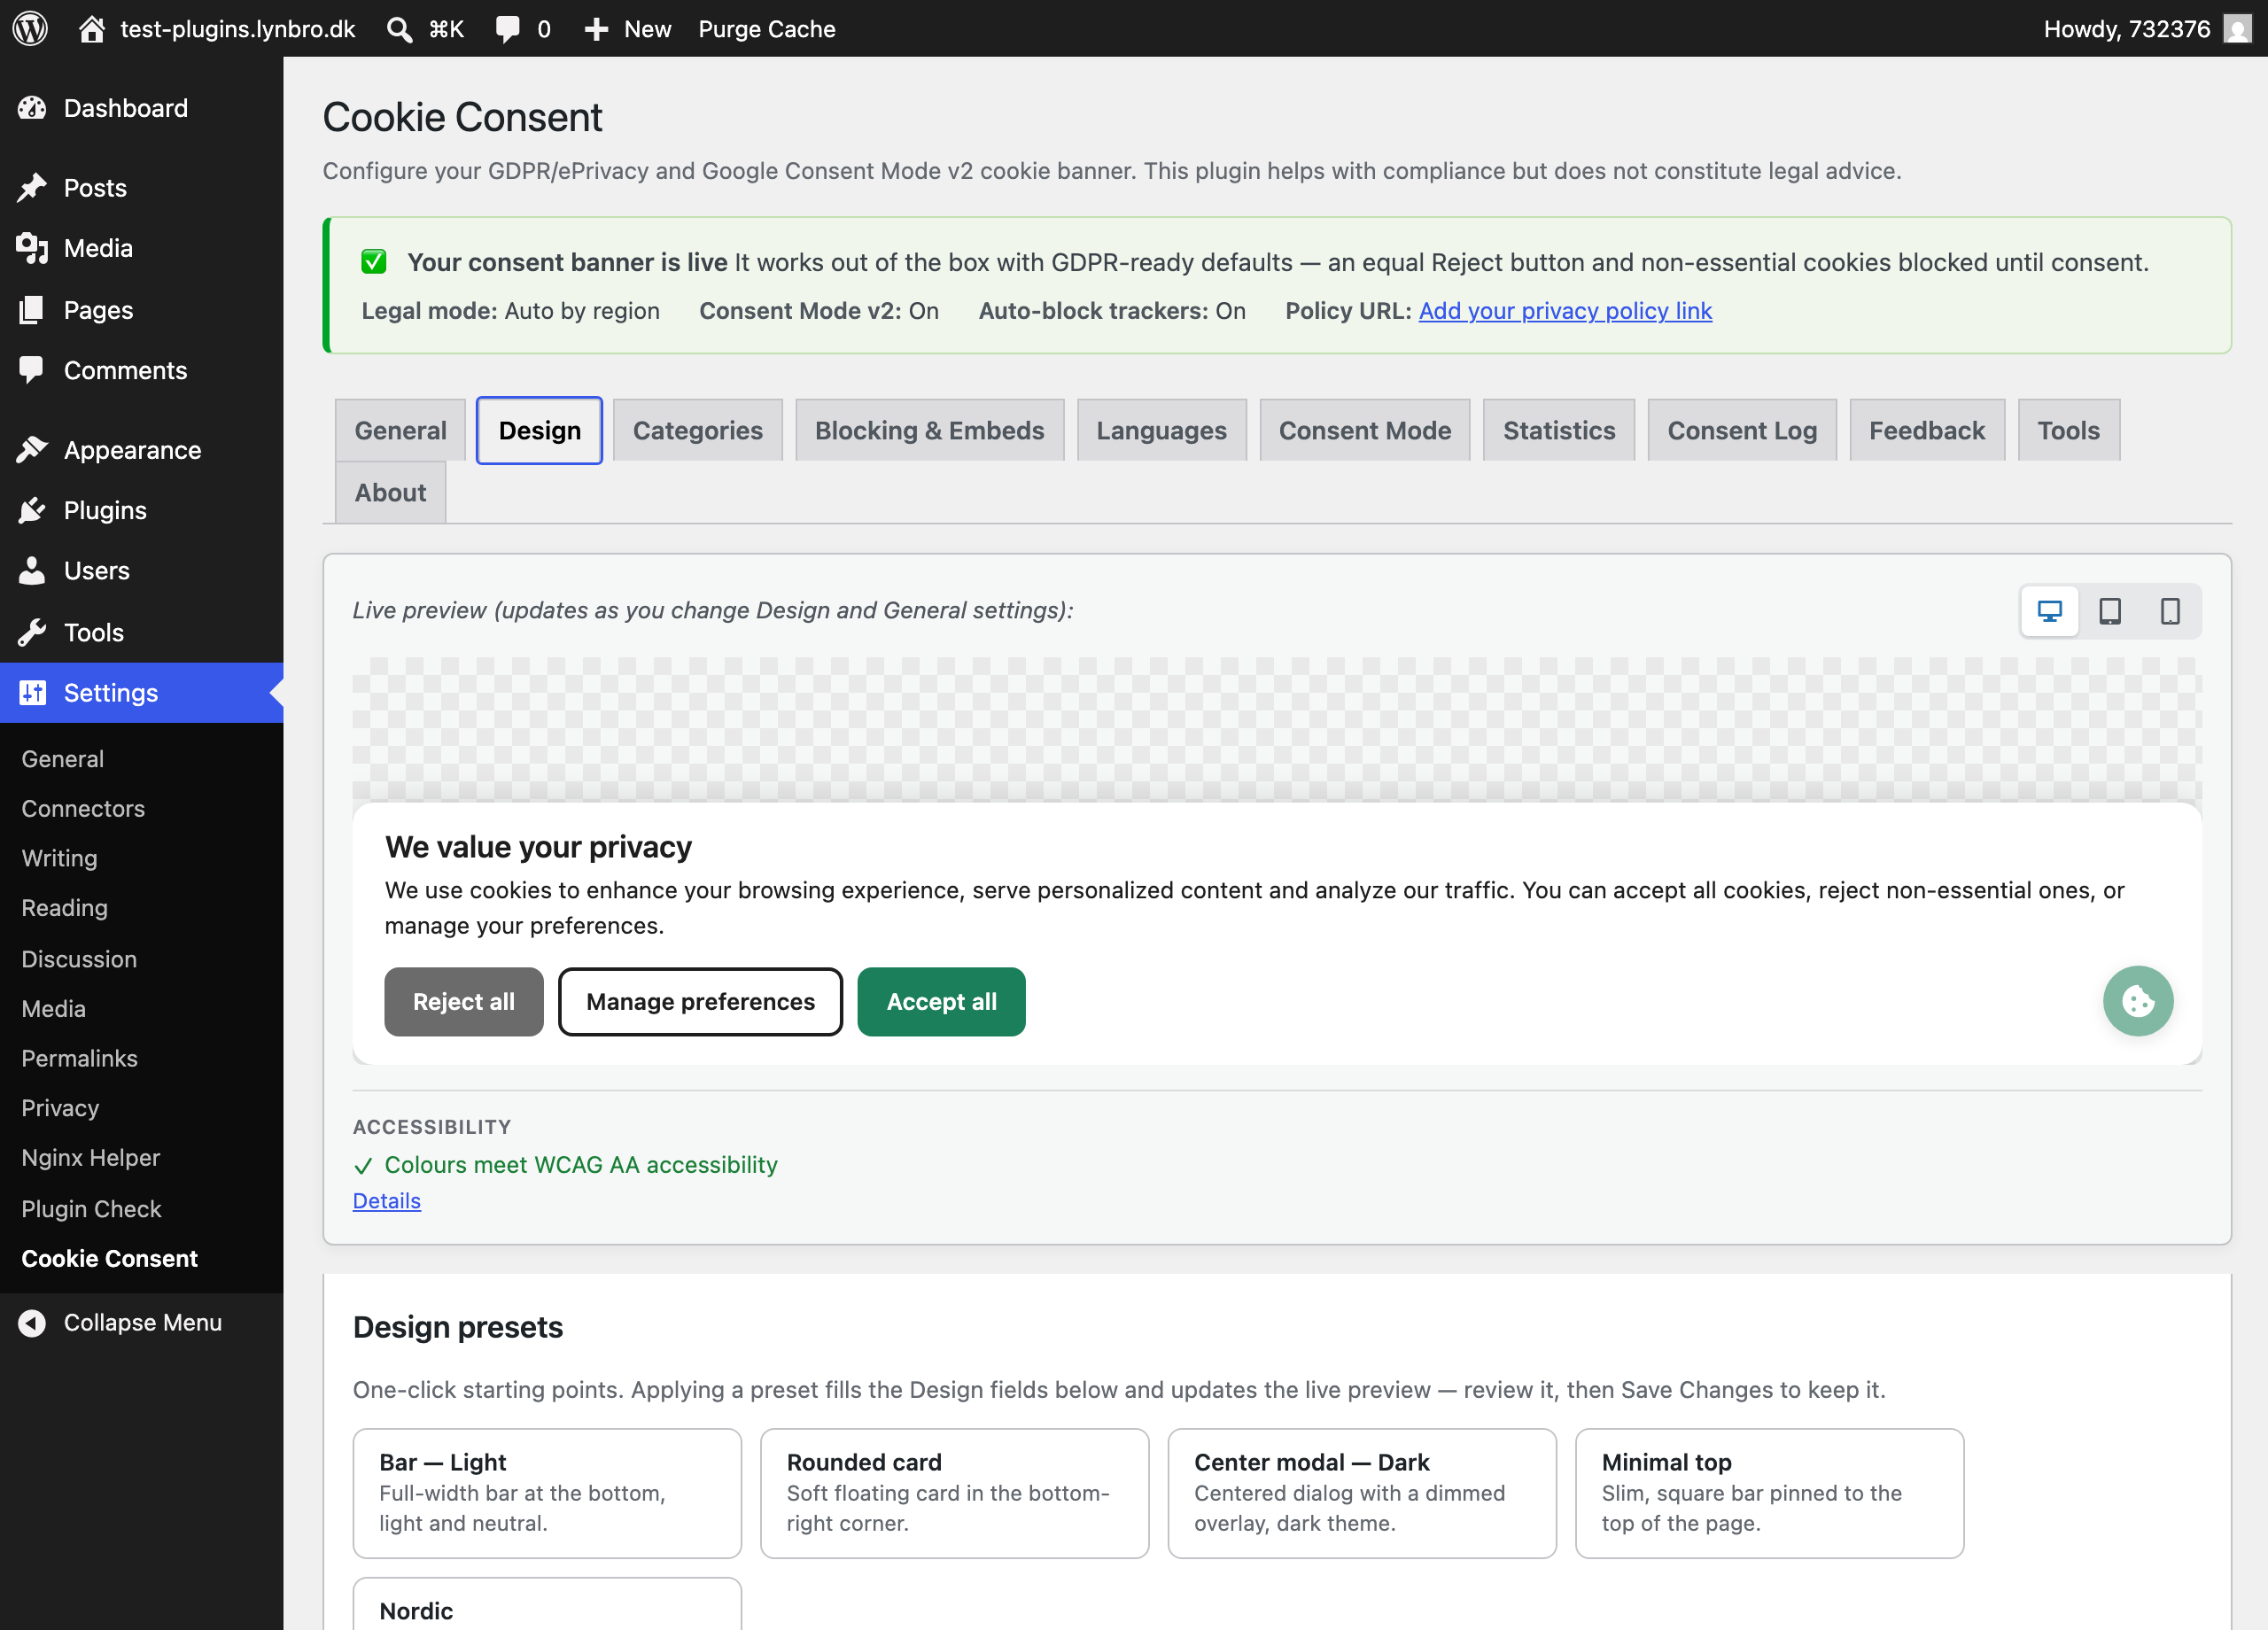Open Permalinks settings submenu item

(x=80, y=1058)
